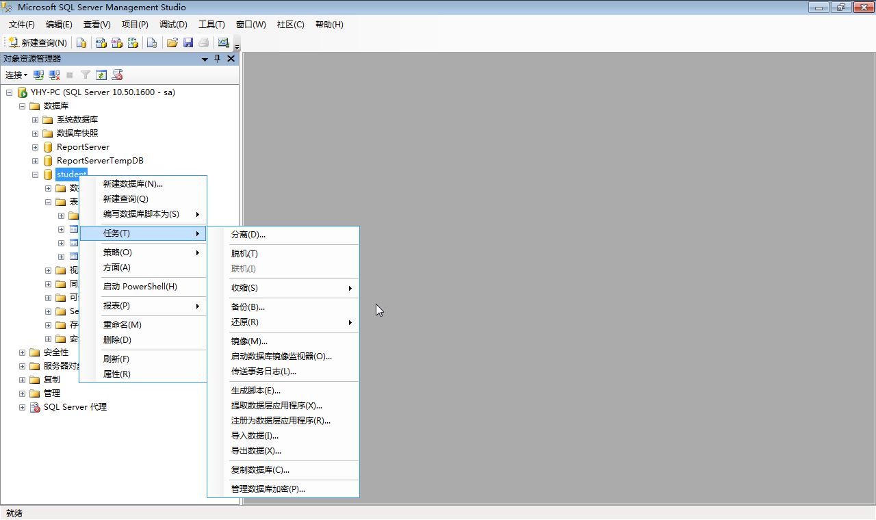Click the student database cylinder icon
The image size is (876, 520).
[48, 174]
